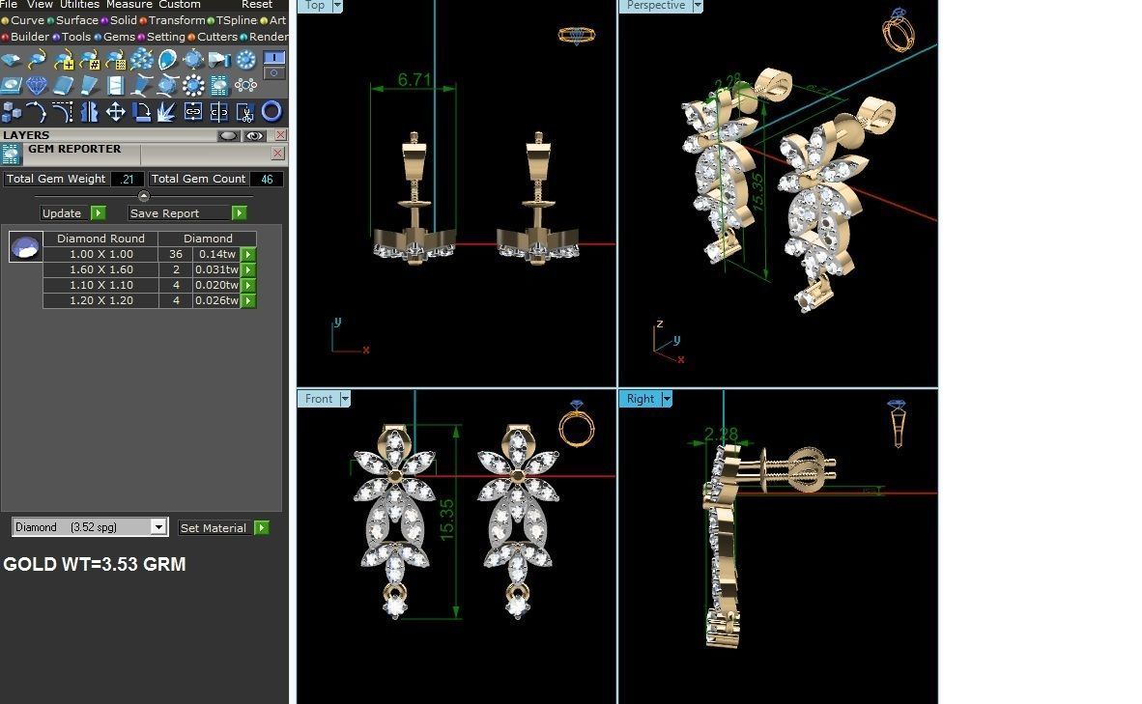
Task: Toggle the small circle mode button
Action: tap(273, 72)
